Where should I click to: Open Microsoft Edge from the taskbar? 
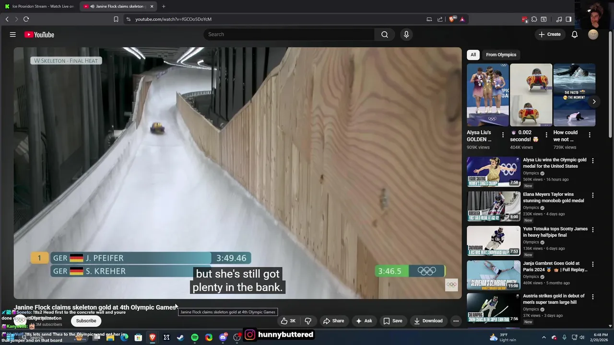click(124, 338)
